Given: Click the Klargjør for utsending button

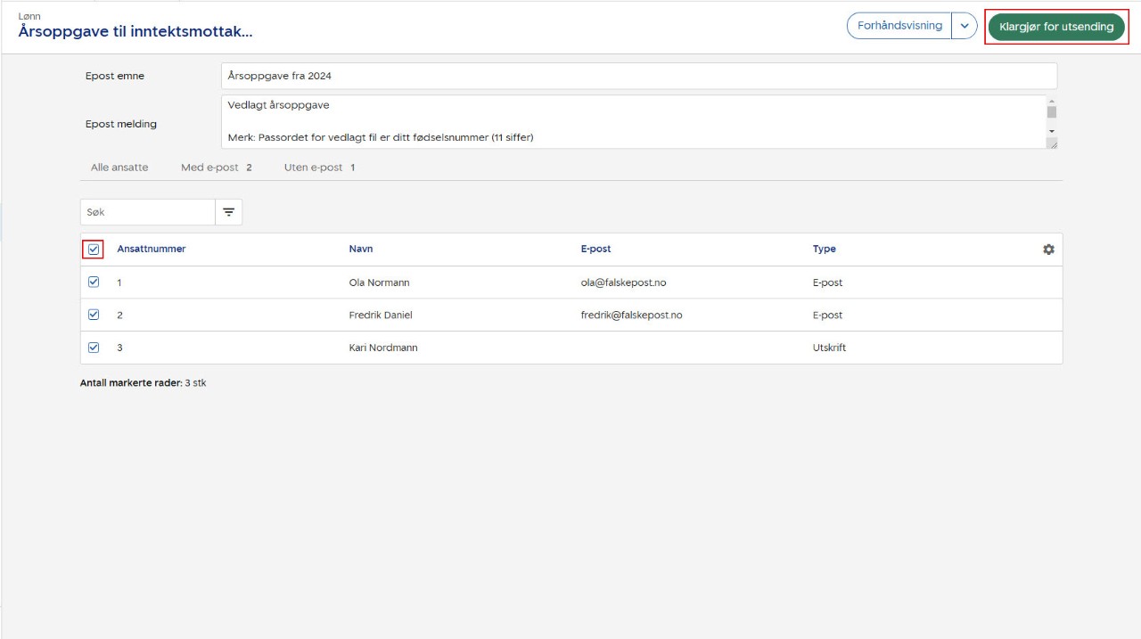Looking at the screenshot, I should point(1055,27).
